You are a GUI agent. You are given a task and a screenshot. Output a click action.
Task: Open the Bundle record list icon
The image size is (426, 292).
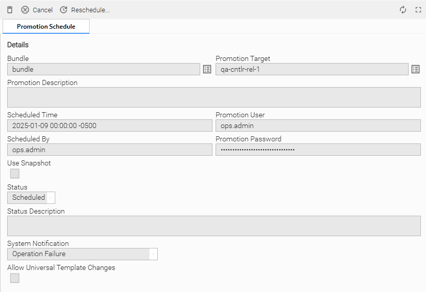pos(207,69)
